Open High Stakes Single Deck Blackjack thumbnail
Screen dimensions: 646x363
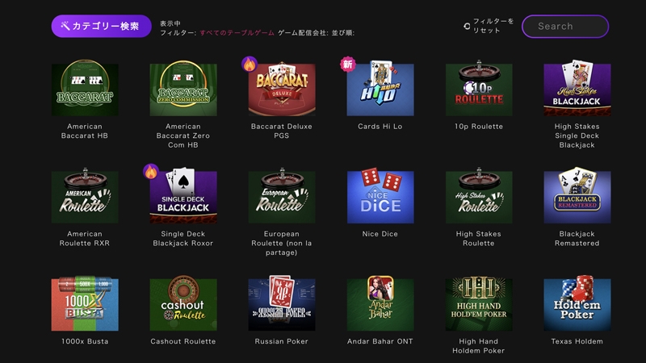point(577,88)
